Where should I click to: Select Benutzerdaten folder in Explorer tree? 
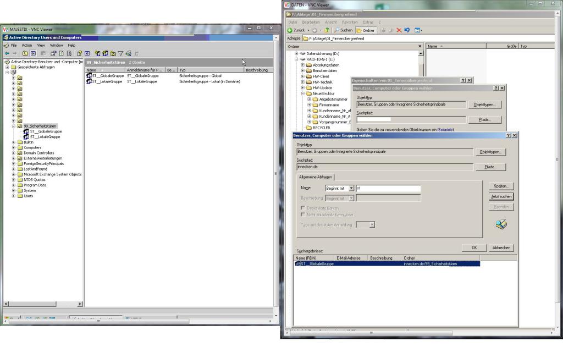click(324, 71)
